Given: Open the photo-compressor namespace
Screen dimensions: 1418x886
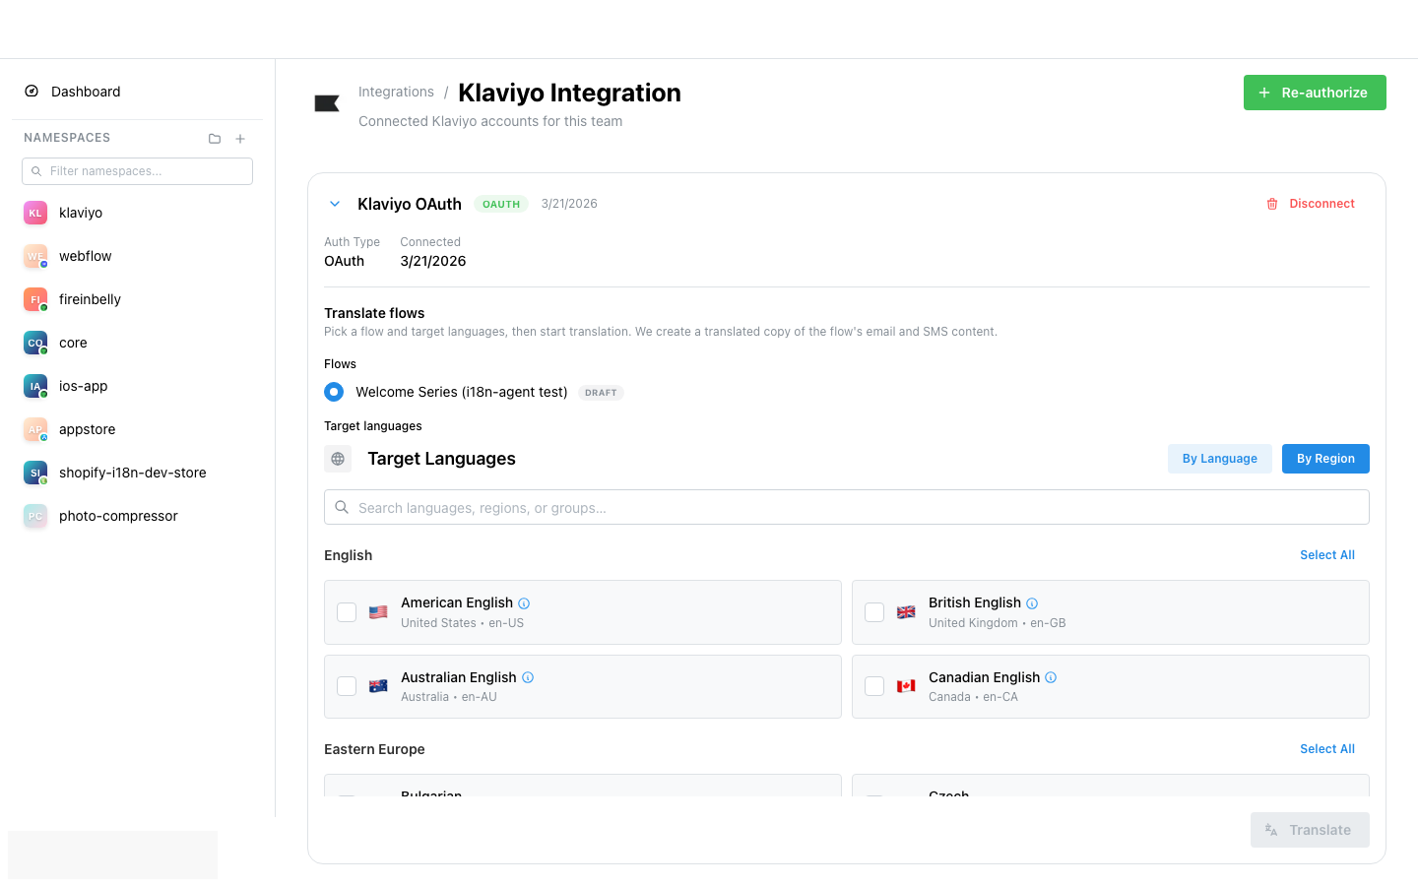Looking at the screenshot, I should [x=137, y=516].
